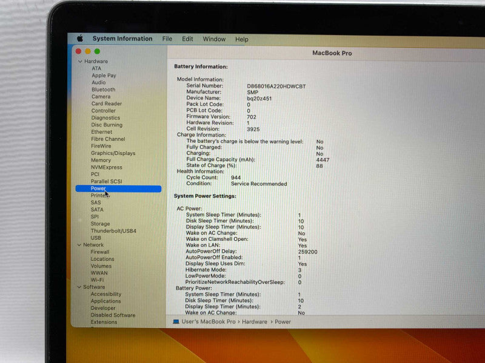Select Audio in sidebar
Image resolution: width=485 pixels, height=363 pixels.
coord(99,82)
